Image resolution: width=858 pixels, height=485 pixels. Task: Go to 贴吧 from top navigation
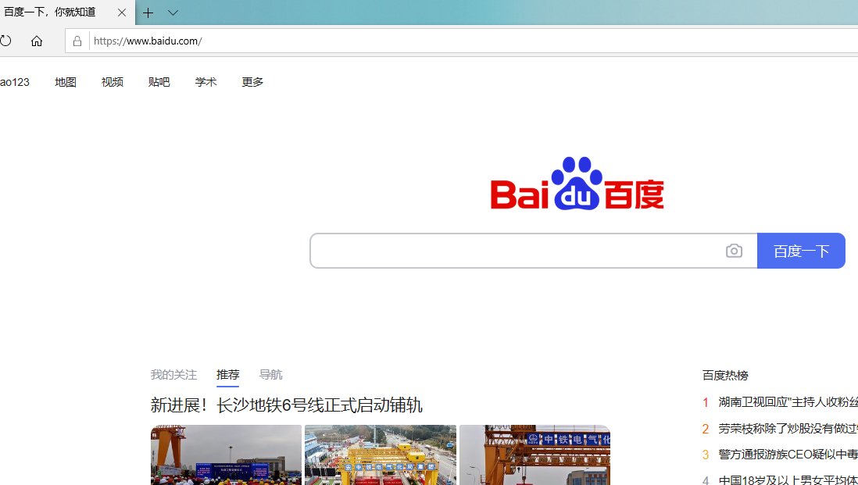point(159,82)
